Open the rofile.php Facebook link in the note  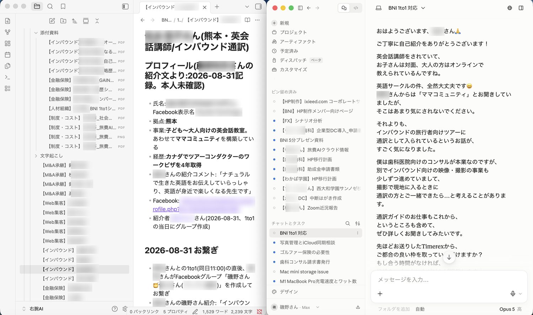point(166,209)
